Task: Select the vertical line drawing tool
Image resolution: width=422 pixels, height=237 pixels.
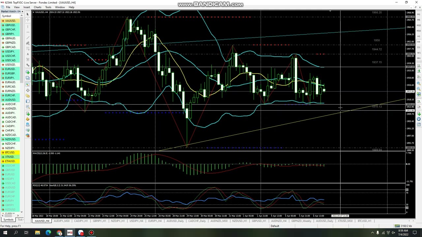Action: (x=28, y=26)
